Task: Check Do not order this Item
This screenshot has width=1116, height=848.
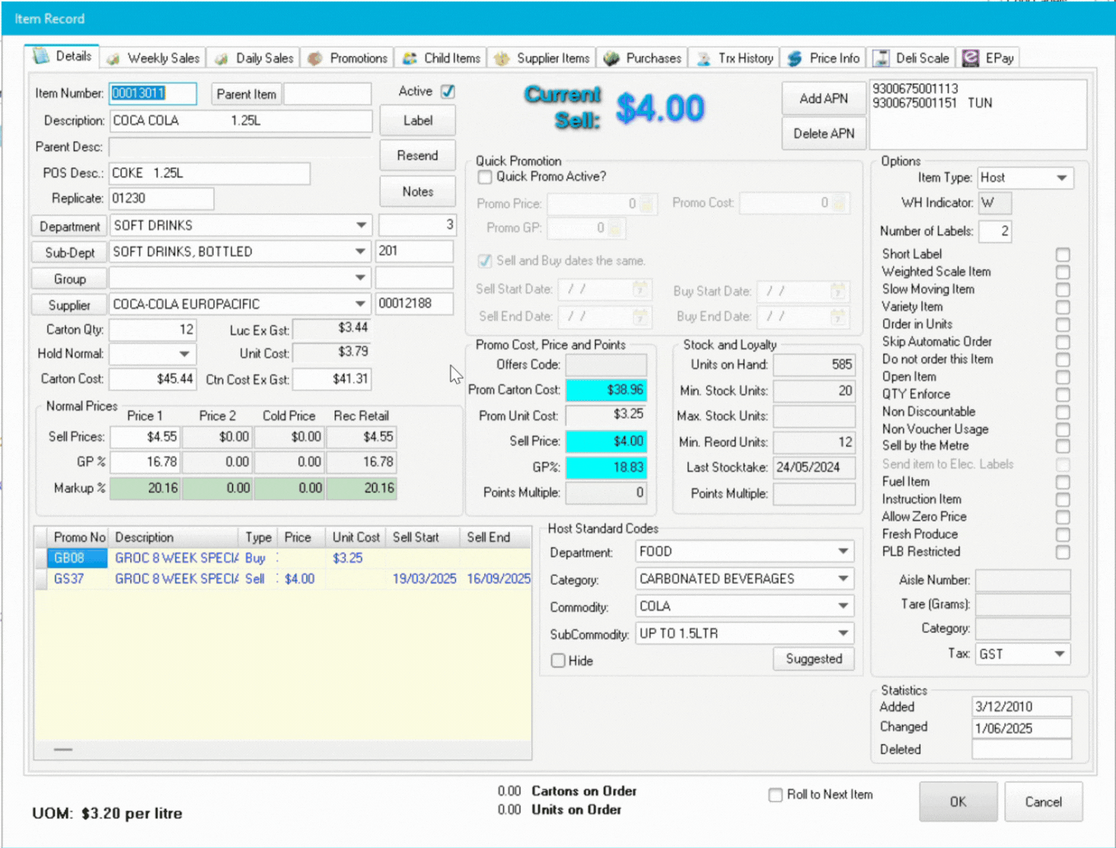Action: pyautogui.click(x=1063, y=359)
